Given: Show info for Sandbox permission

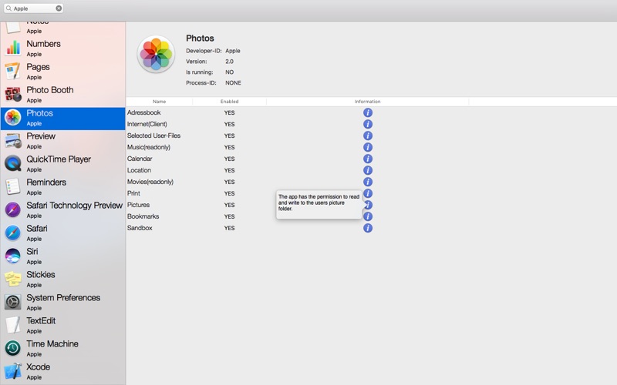Looking at the screenshot, I should (x=368, y=228).
